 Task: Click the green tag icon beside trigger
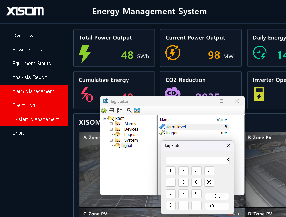tap(162, 133)
